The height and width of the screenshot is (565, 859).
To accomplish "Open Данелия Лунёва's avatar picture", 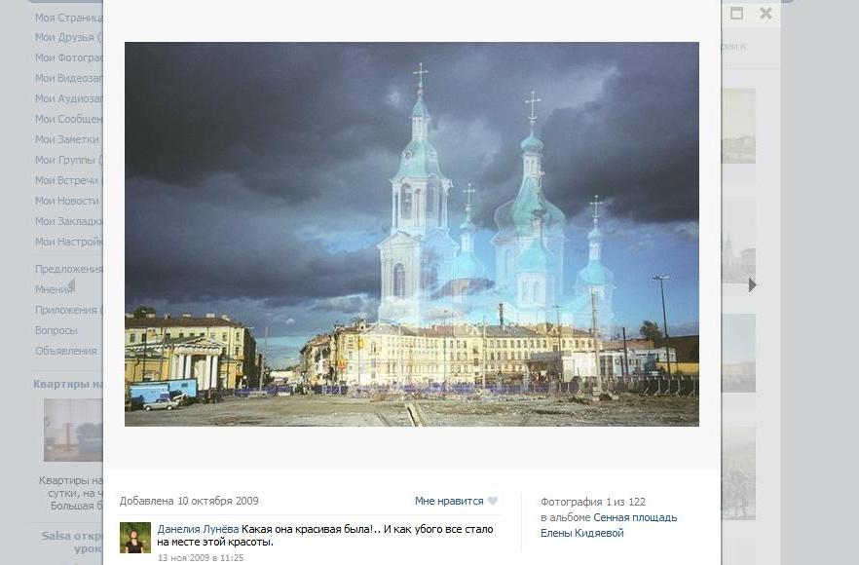I will [x=135, y=538].
